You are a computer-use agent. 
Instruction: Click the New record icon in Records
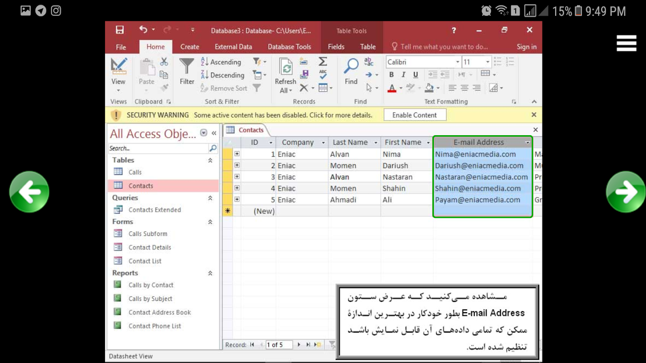coord(304,62)
